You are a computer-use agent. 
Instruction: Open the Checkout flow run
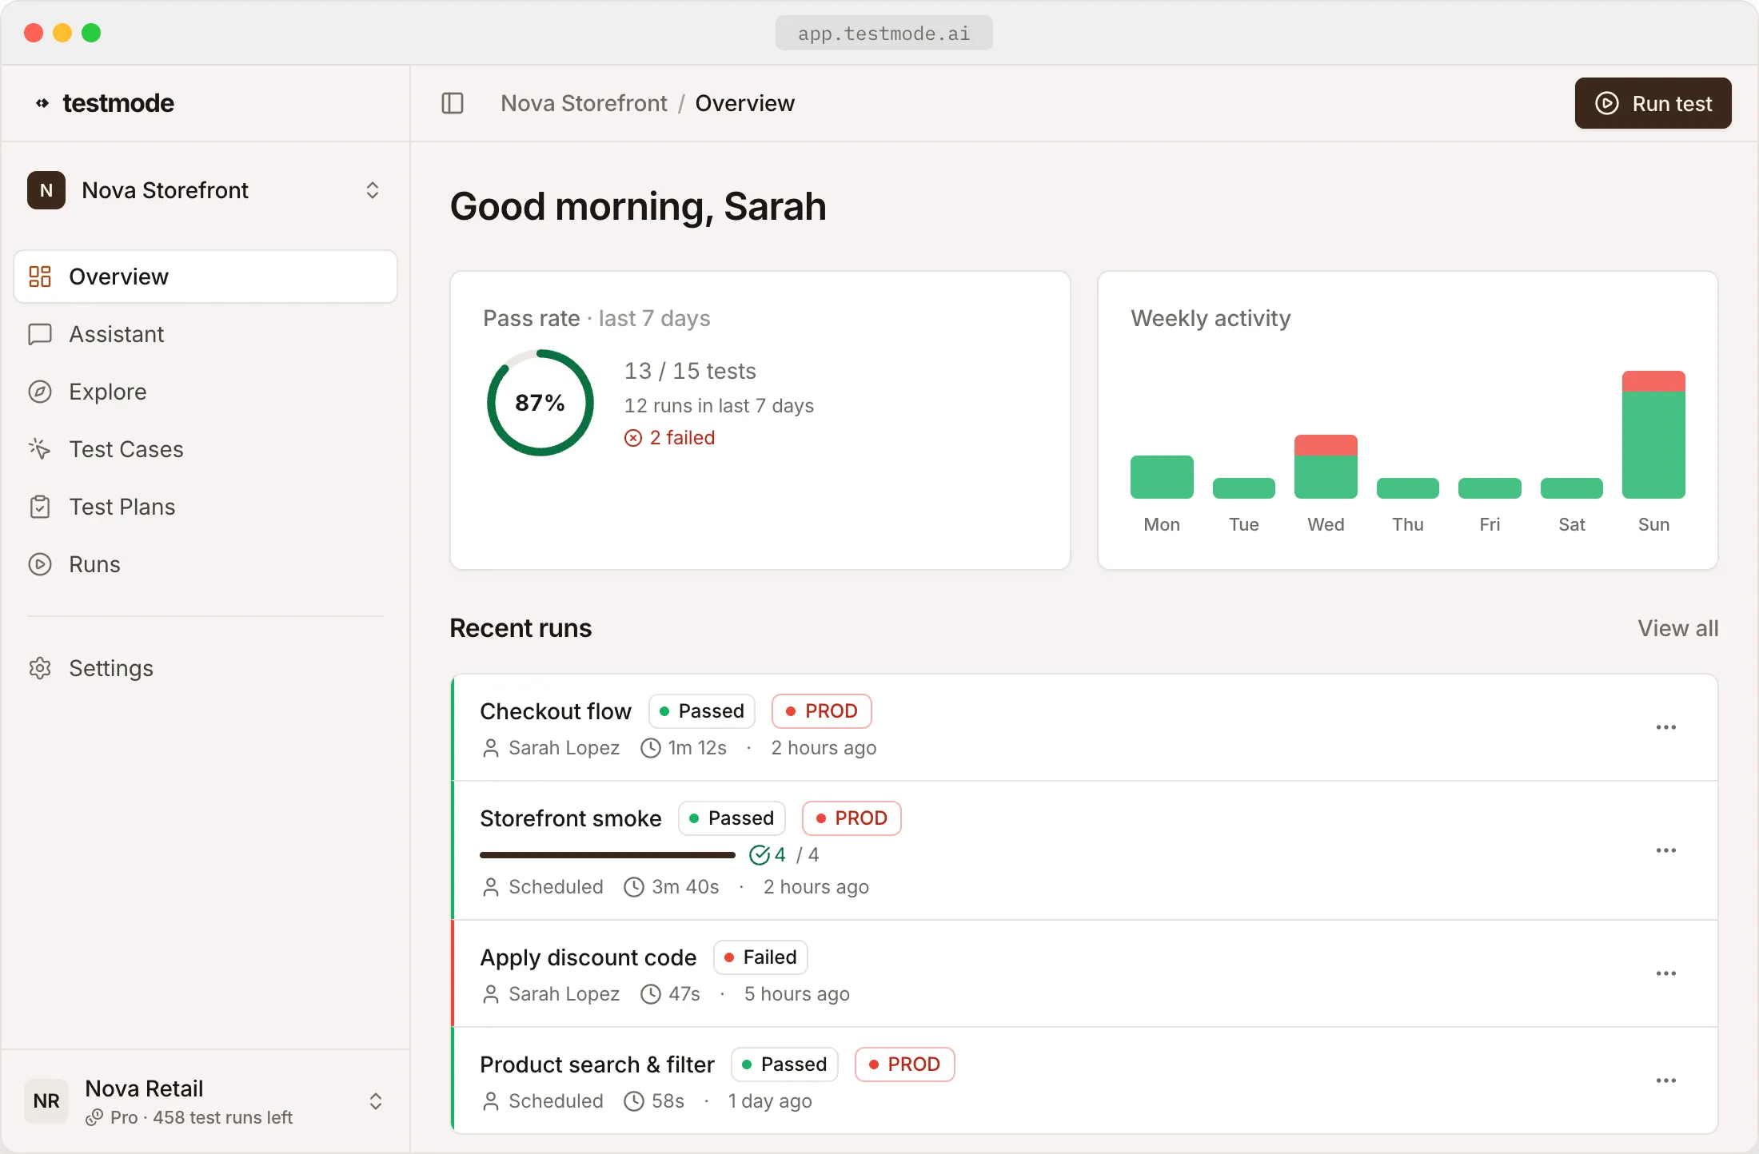click(x=1084, y=727)
